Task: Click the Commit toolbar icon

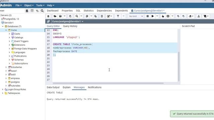Action: click(x=178, y=16)
